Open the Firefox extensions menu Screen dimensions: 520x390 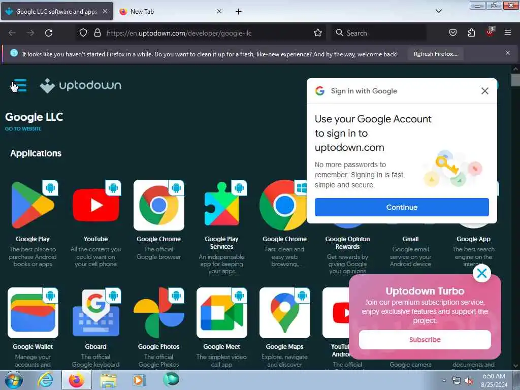click(471, 33)
